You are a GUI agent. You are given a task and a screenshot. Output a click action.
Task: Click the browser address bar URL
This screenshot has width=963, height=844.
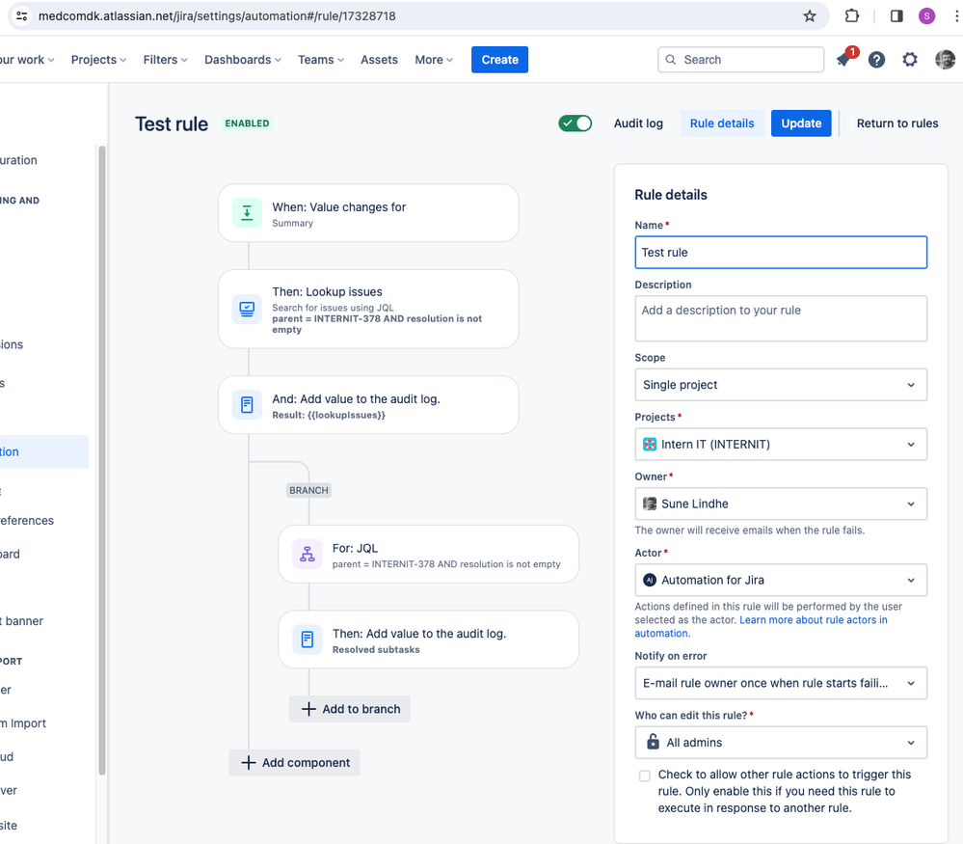tap(217, 16)
